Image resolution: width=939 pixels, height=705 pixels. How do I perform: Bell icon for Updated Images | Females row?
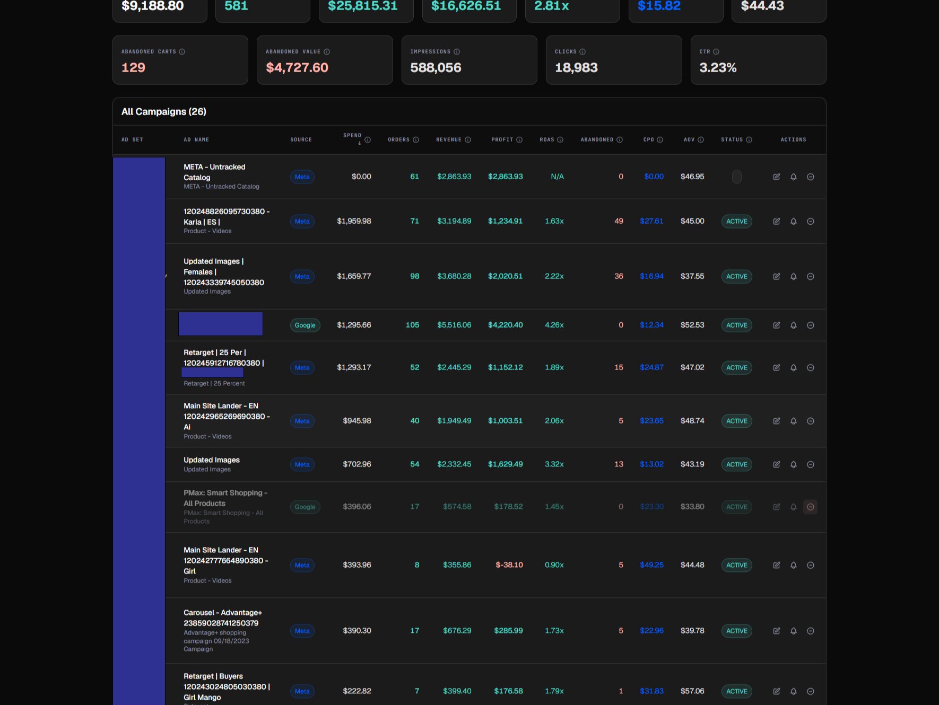click(x=794, y=277)
